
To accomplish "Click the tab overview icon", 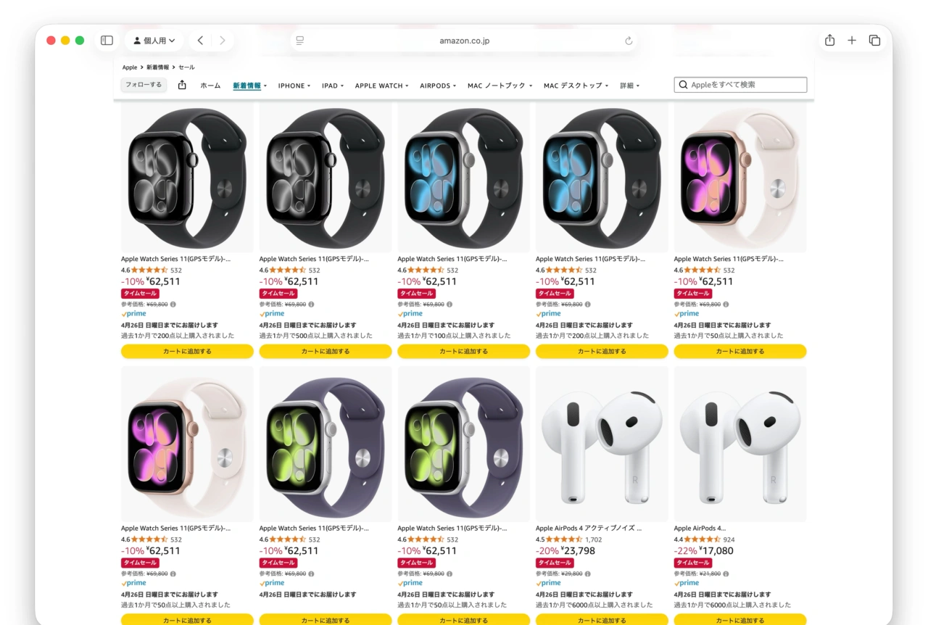I will pyautogui.click(x=875, y=41).
